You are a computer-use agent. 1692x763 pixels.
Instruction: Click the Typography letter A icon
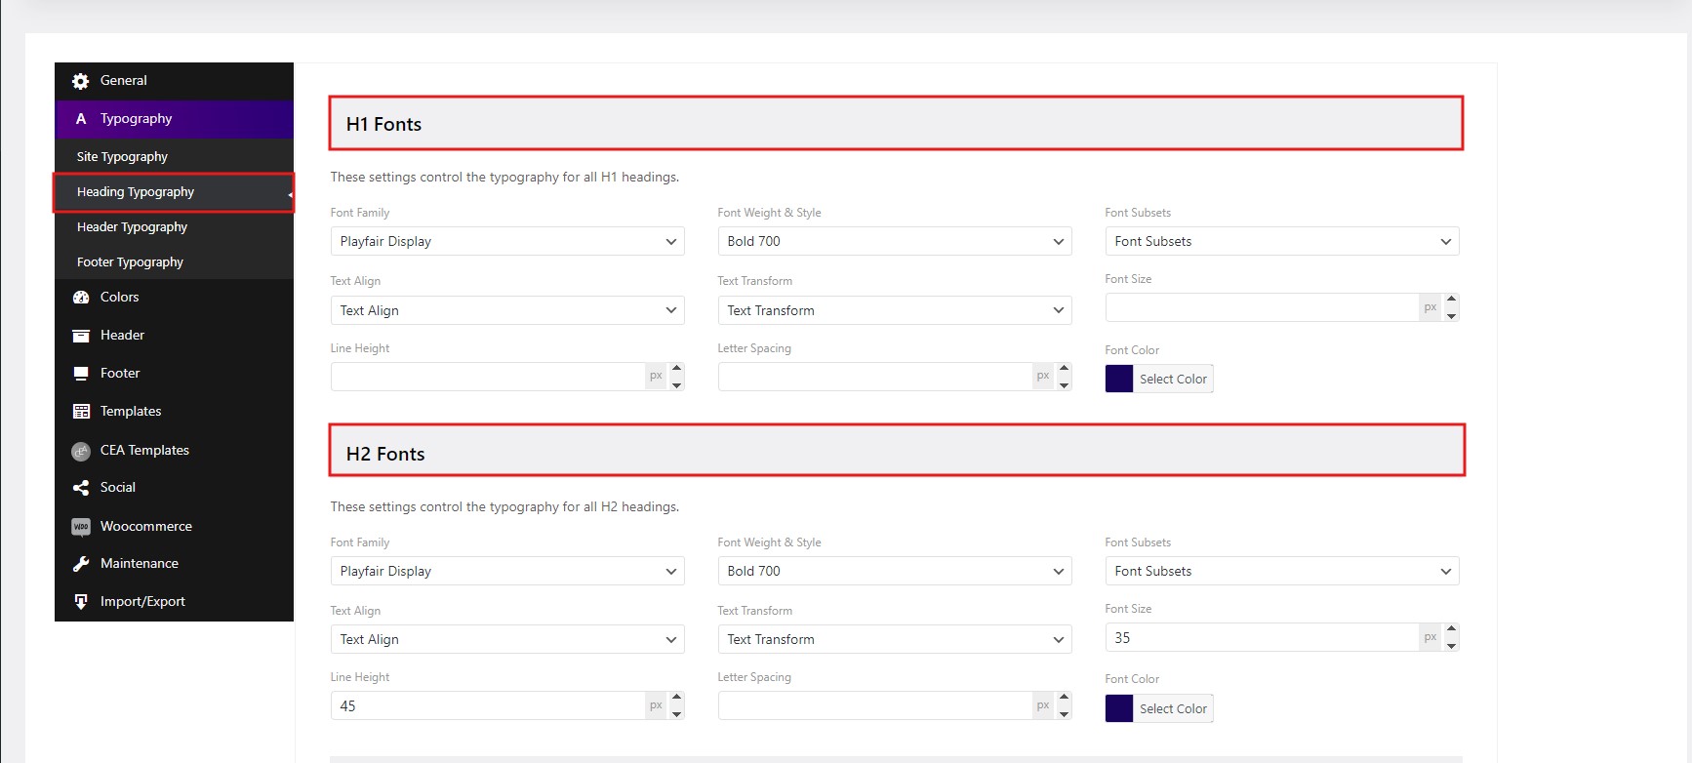[x=81, y=119]
